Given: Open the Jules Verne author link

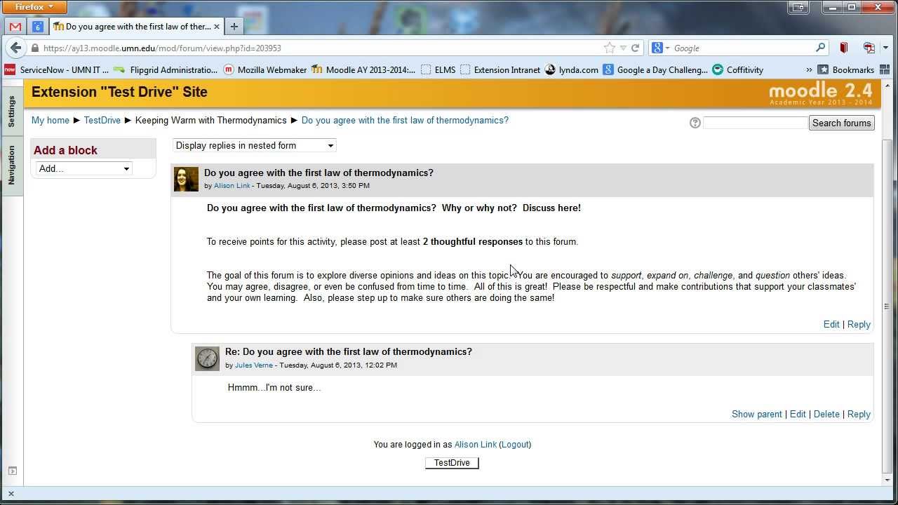Looking at the screenshot, I should [x=254, y=365].
